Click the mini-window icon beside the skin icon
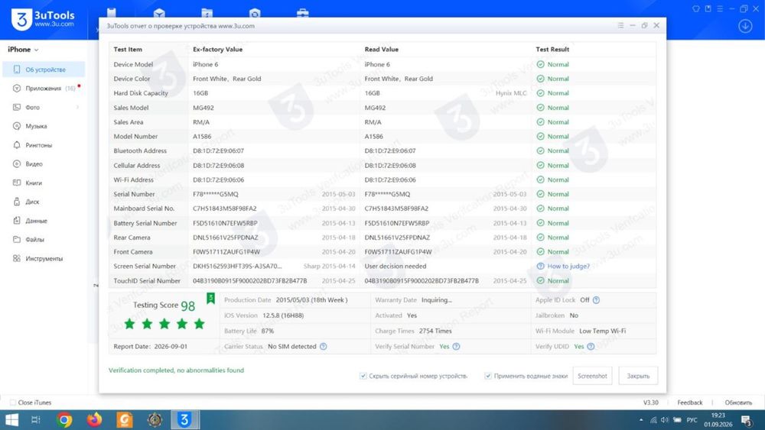 [708, 8]
